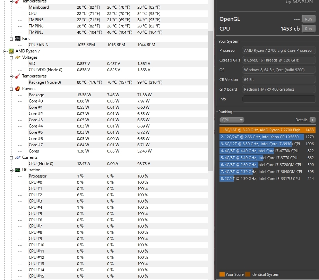Select the Core #7 power row
The width and height of the screenshot is (319, 280).
click(118, 145)
